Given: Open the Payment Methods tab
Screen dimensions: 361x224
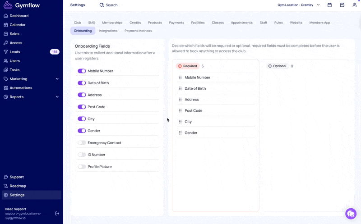Looking at the screenshot, I should click(x=138, y=31).
